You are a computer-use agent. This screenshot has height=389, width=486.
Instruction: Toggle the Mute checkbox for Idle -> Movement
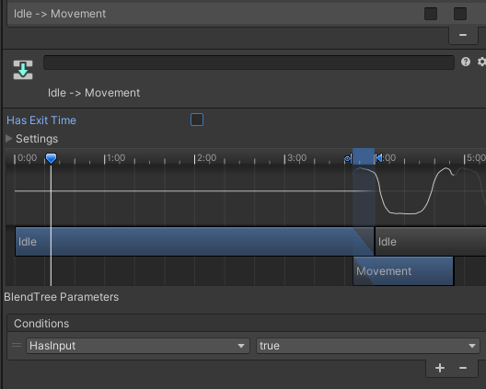[x=460, y=14]
